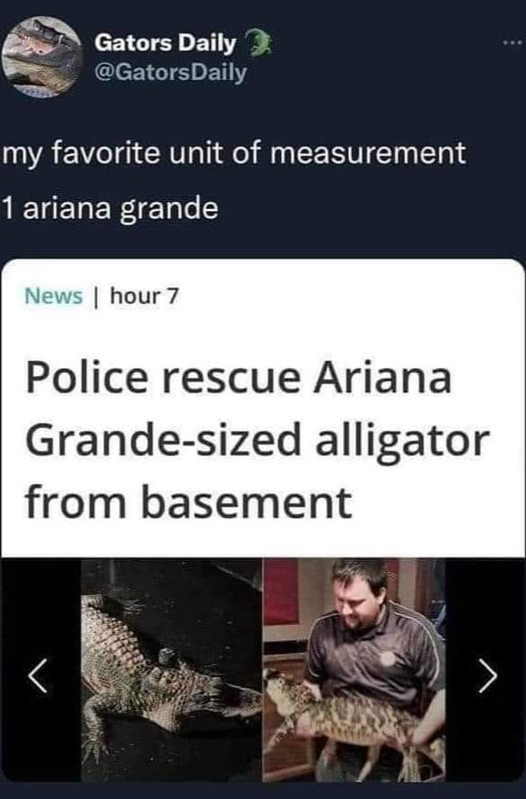Open the three-dot more options menu

click(x=513, y=43)
